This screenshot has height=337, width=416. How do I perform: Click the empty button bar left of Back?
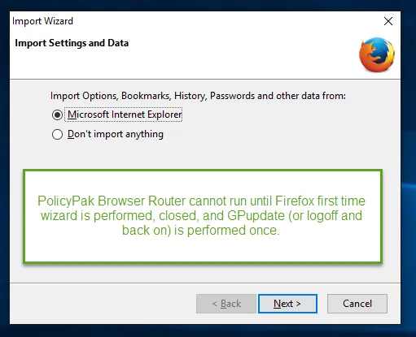point(103,304)
